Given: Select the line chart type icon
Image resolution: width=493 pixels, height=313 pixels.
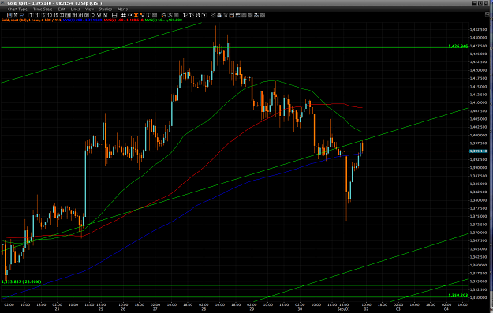Looking at the screenshot, I should (22, 15).
